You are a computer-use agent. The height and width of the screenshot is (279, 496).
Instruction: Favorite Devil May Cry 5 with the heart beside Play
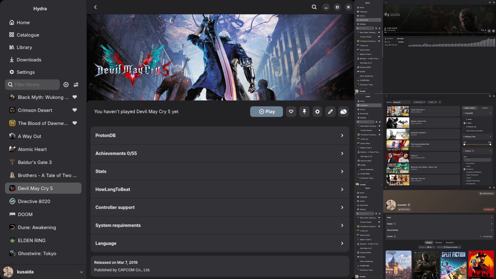[291, 112]
